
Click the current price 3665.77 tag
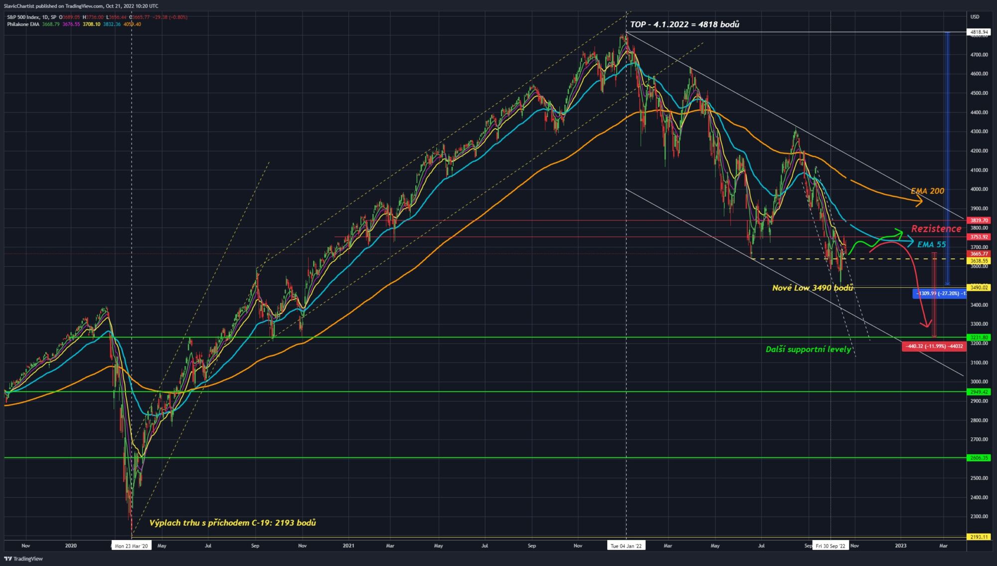(979, 254)
